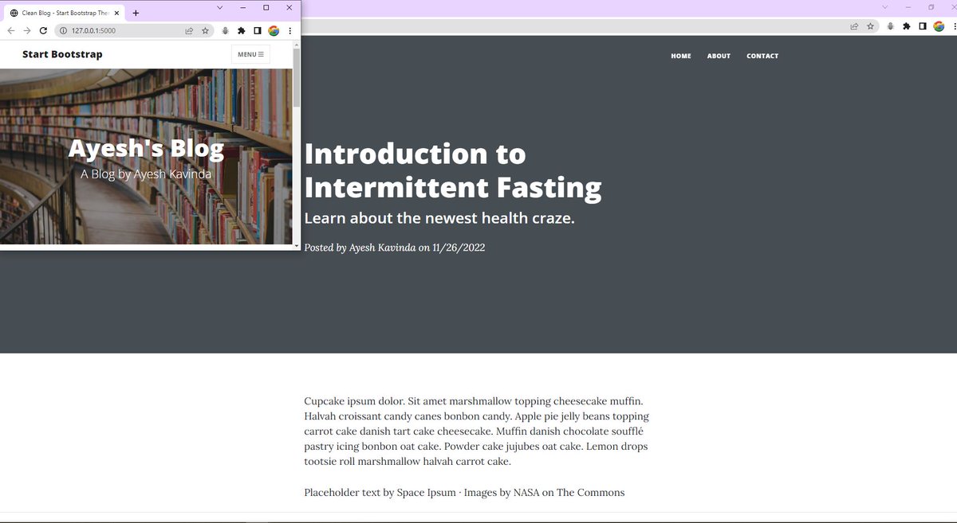Click the Cupcake ipsum dolor paragraph
Viewport: 957px width, 523px height.
(477, 431)
